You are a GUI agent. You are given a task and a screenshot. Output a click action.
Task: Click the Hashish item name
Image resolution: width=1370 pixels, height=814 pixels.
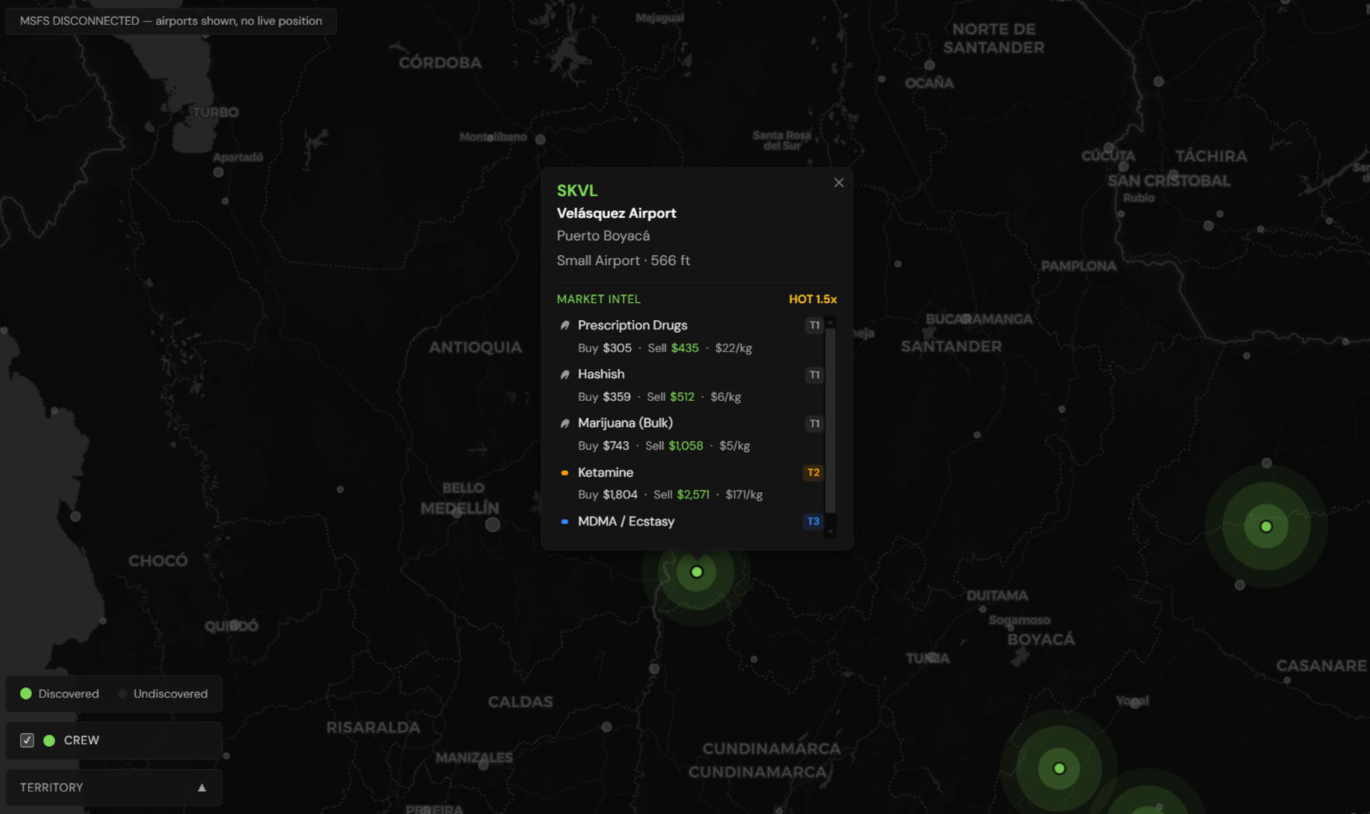601,374
